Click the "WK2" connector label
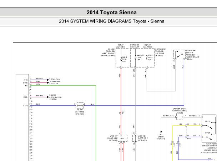The image size is (217, 161). click(189, 139)
